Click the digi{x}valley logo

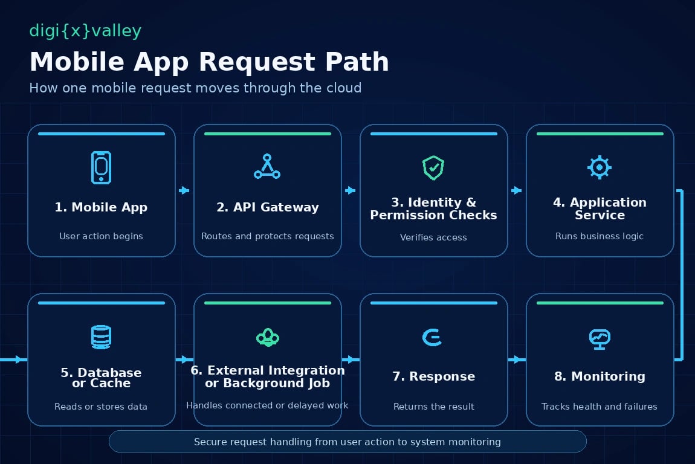pyautogui.click(x=85, y=31)
